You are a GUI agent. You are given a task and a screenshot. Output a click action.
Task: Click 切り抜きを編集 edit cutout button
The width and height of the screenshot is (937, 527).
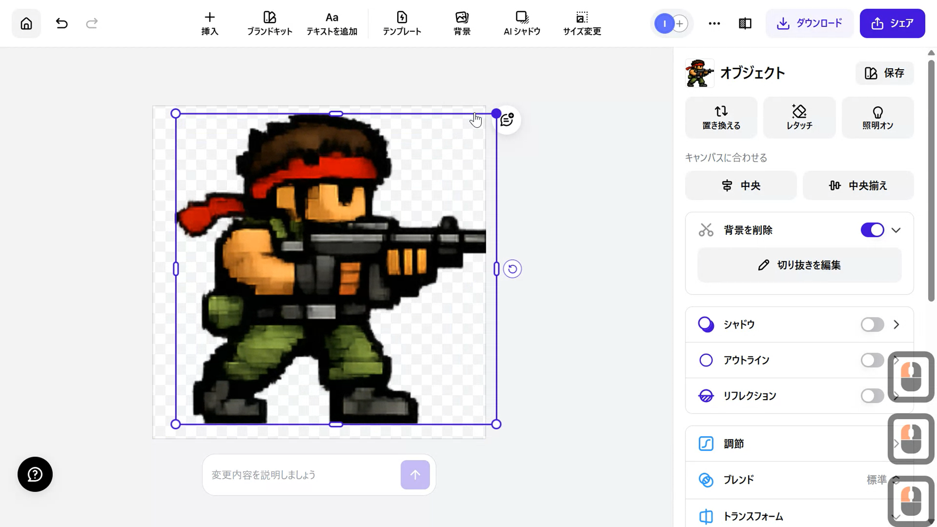(x=799, y=265)
